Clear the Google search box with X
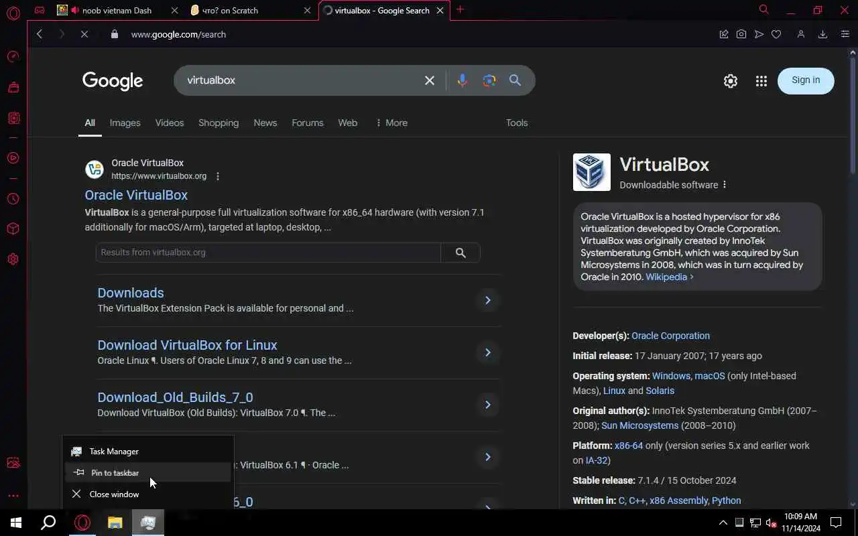This screenshot has height=536, width=858. click(x=430, y=80)
